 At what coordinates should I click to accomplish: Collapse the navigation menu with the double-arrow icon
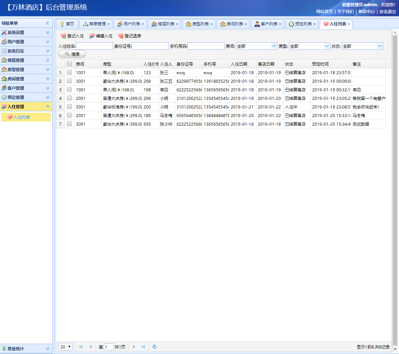click(x=48, y=23)
